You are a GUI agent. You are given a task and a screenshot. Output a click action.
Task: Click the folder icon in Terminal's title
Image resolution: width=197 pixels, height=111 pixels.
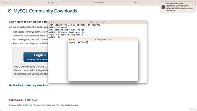coord(91,22)
